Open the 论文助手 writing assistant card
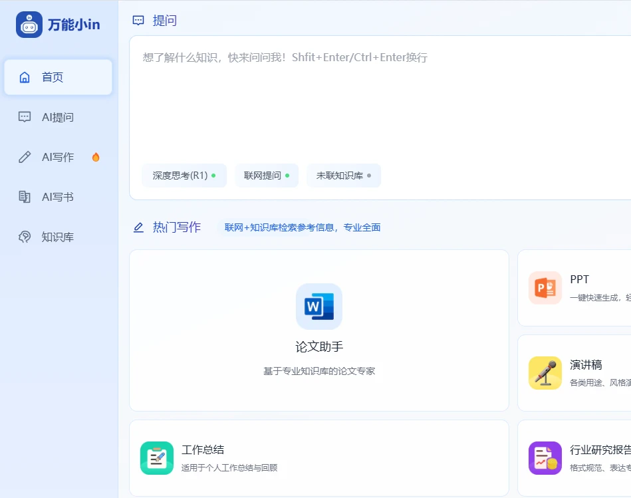 pos(319,330)
